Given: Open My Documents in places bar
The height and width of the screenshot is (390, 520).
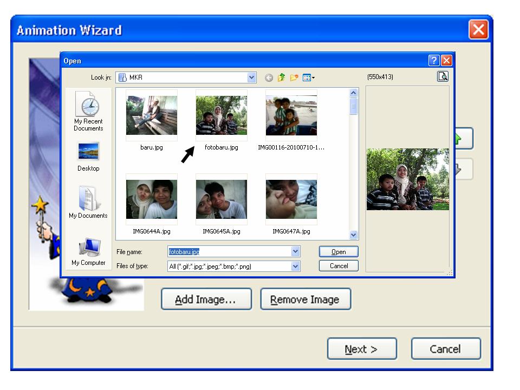Looking at the screenshot, I should (x=88, y=202).
